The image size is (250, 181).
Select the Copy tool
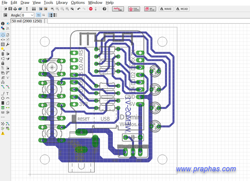point(7,35)
